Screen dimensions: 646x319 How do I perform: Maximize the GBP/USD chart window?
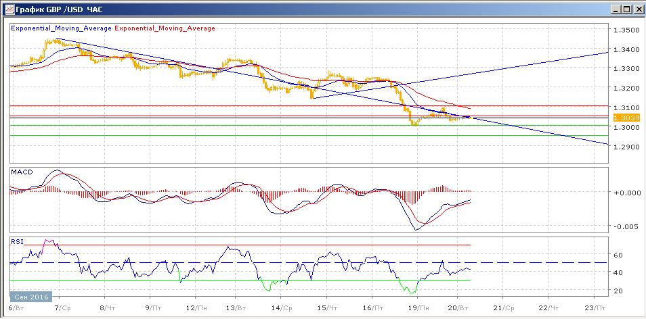coord(626,9)
